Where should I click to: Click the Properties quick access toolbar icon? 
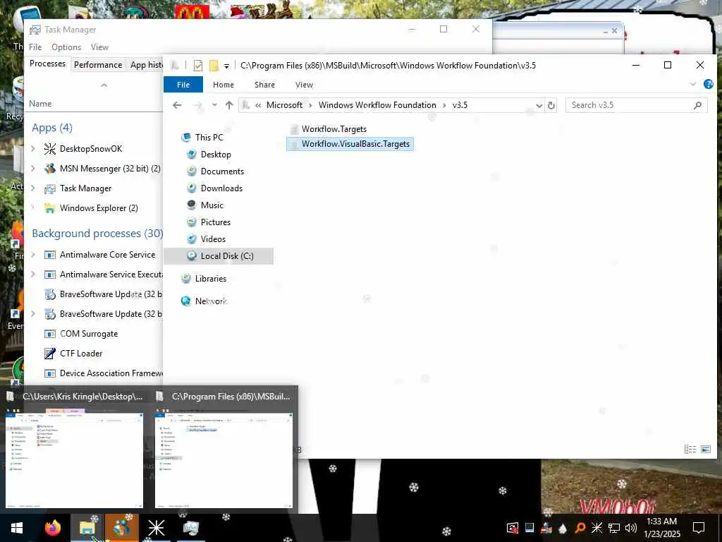coord(198,66)
